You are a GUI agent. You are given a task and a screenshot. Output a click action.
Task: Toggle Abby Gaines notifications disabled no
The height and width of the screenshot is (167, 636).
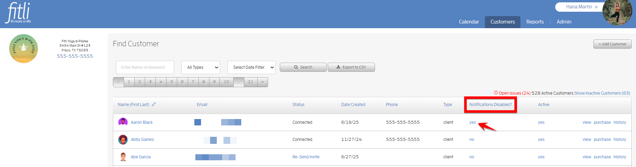[472, 140]
